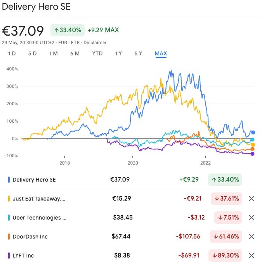Click the -$3.12 Uber change value
Image resolution: width=262 pixels, height=266 pixels.
[196, 218]
